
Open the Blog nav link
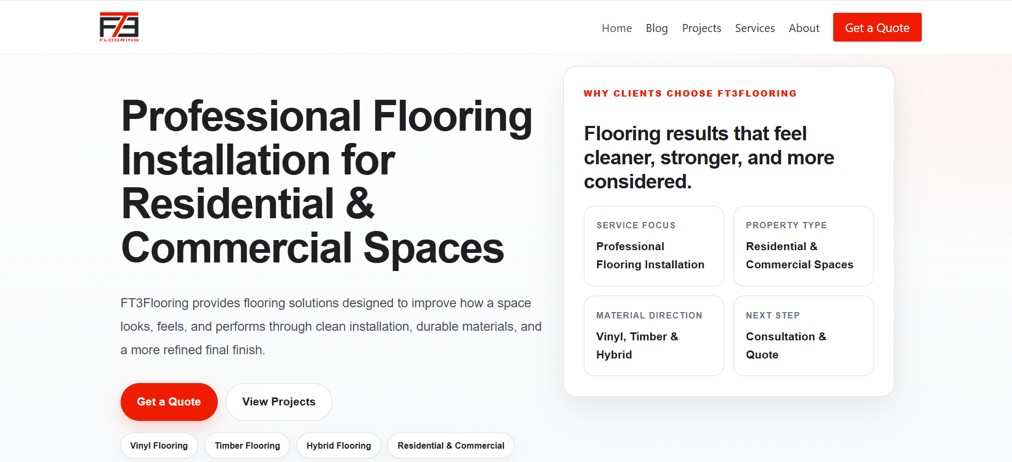[x=657, y=28]
